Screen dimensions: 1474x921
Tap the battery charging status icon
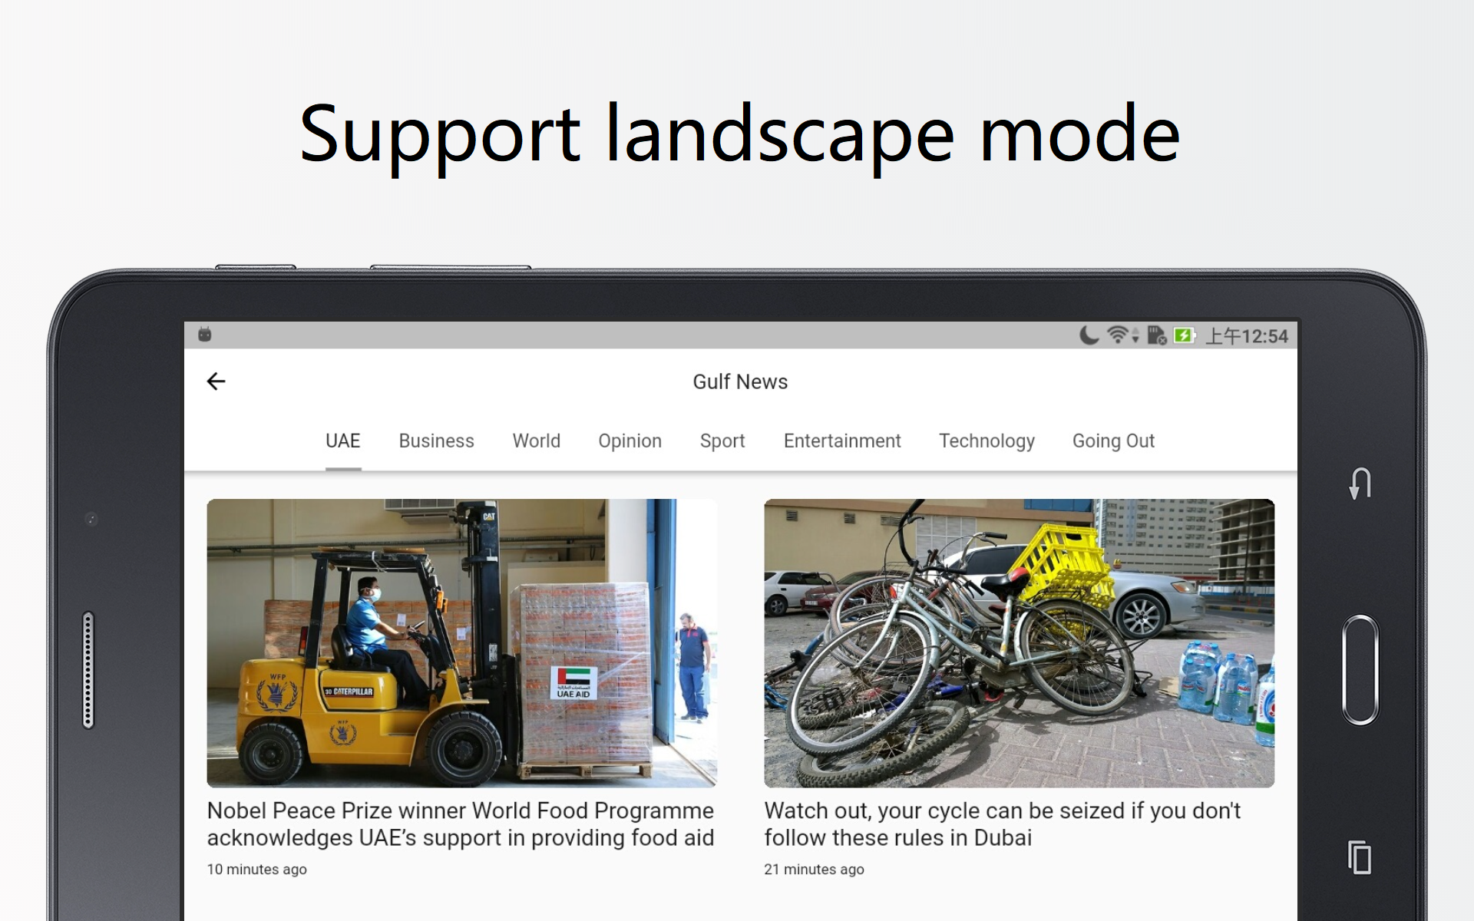(1185, 335)
